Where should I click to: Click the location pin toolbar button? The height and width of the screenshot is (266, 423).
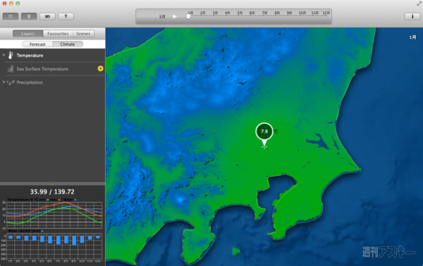29,16
